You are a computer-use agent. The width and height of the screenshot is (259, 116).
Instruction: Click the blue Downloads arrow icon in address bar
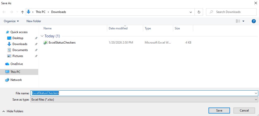[x=28, y=12]
